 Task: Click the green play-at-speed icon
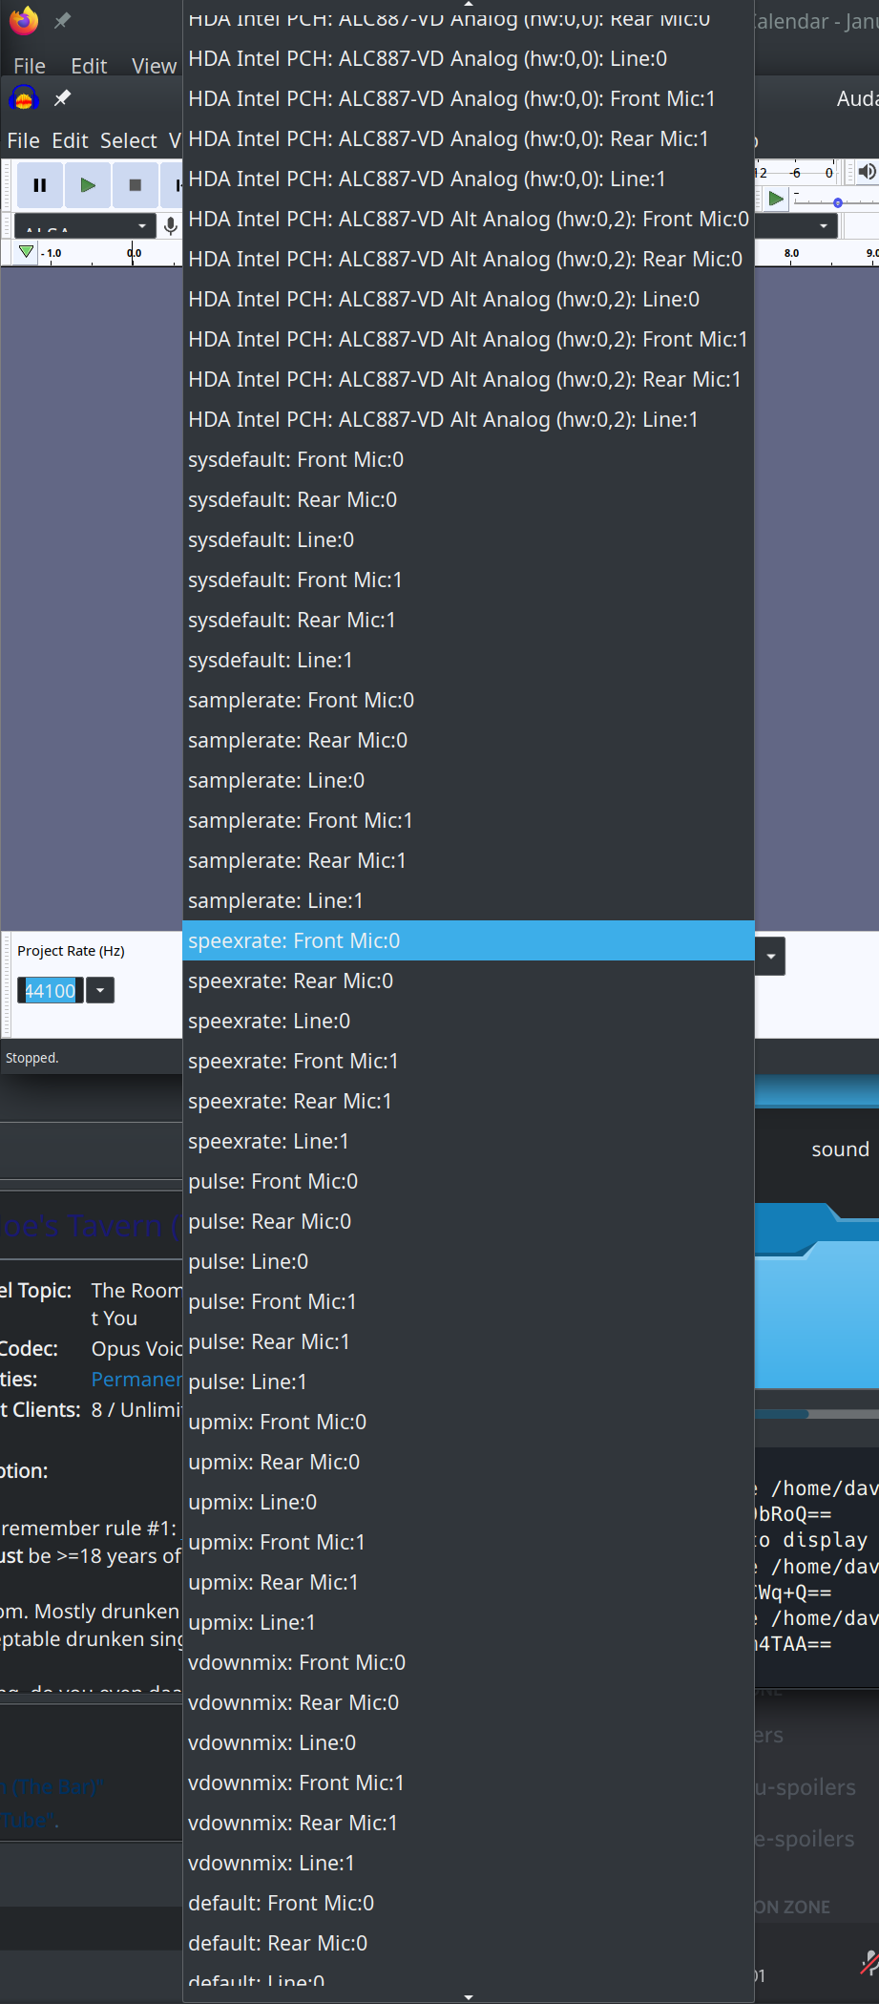(776, 199)
